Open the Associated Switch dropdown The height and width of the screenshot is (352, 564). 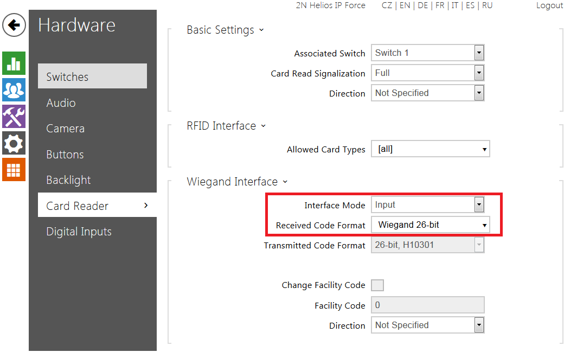tap(427, 53)
